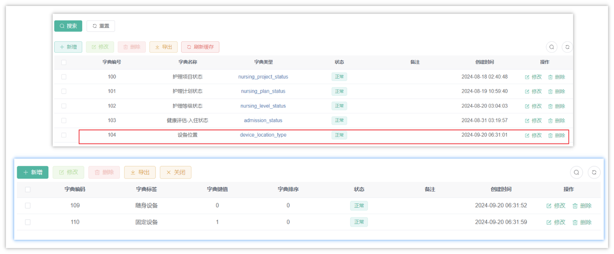This screenshot has height=254, width=614.
Task: Check the row 101 护理计划状态 checkbox
Action: (64, 91)
